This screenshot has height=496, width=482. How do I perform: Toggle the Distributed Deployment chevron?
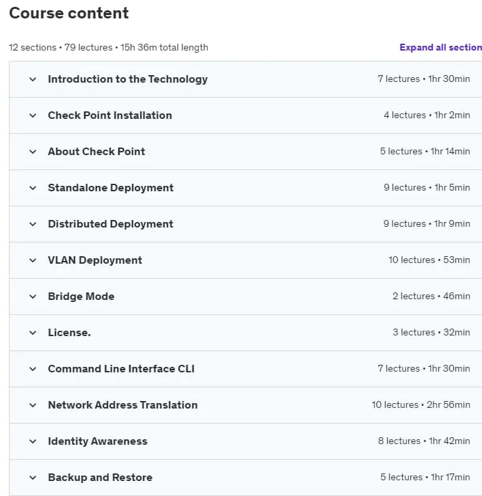click(33, 224)
